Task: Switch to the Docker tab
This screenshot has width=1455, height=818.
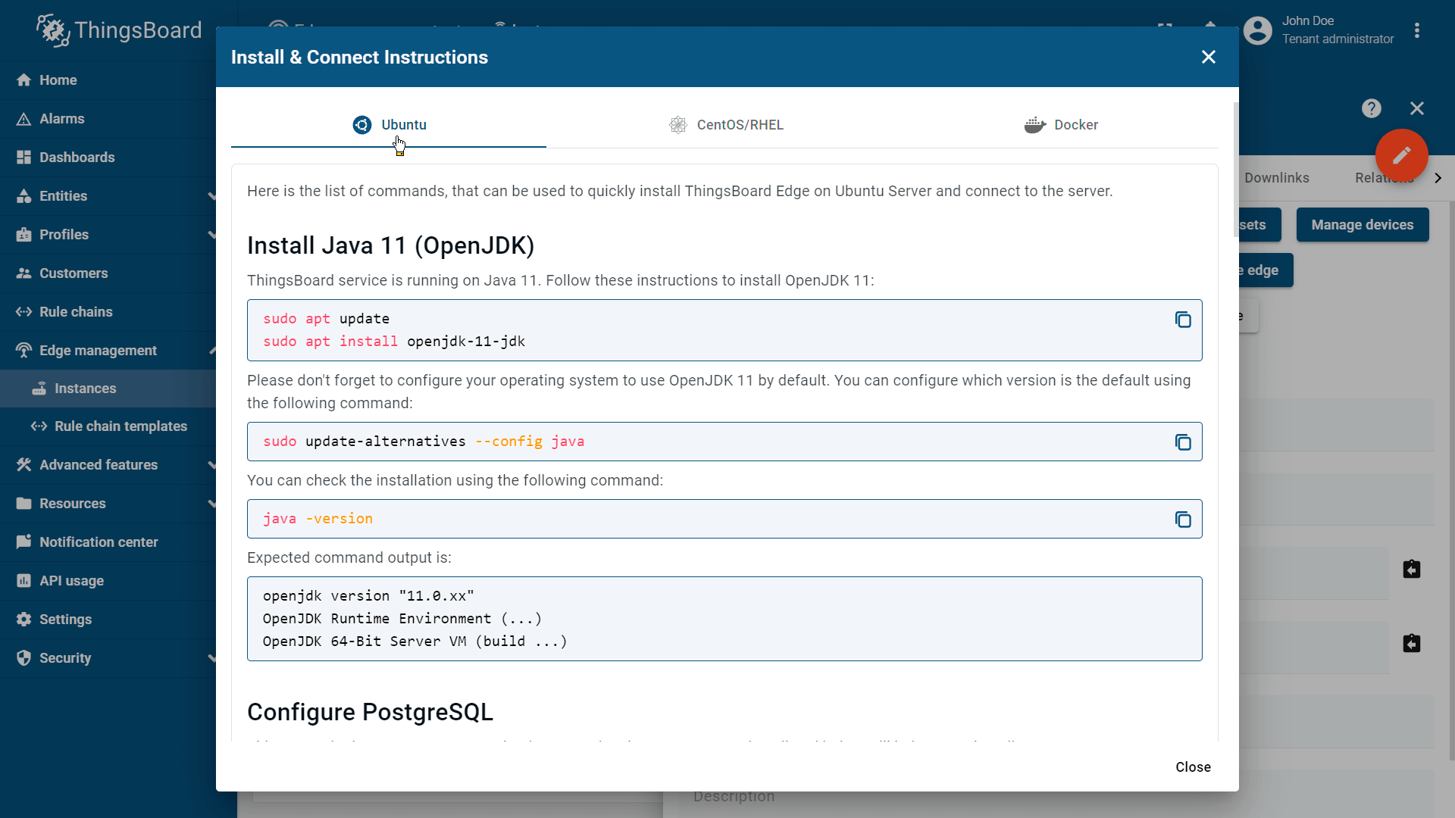Action: pos(1061,125)
